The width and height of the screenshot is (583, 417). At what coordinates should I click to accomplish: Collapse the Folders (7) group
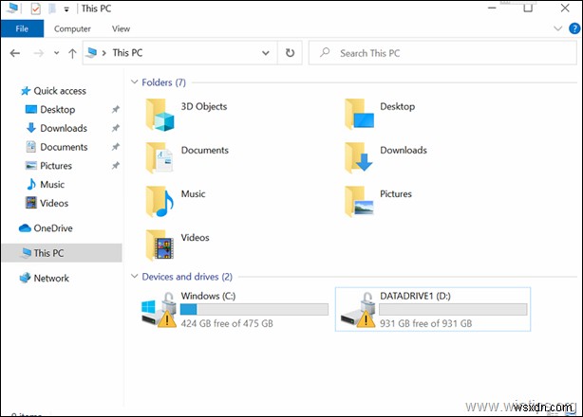(x=134, y=82)
